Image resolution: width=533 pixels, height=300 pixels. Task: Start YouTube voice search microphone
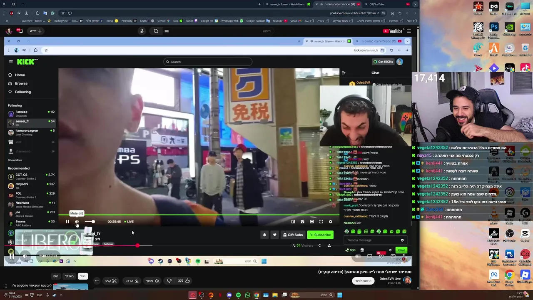pyautogui.click(x=142, y=31)
